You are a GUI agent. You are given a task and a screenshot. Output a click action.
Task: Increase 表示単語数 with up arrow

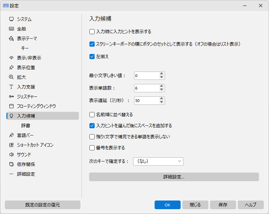(162, 86)
